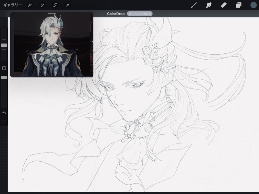Click the brush opacity slider handle

(x=4, y=78)
